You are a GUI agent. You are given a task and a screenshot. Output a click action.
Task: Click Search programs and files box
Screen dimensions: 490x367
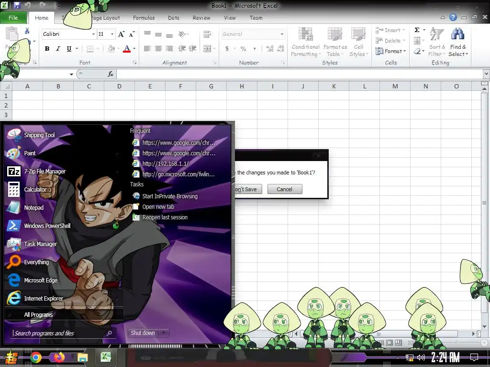click(63, 333)
